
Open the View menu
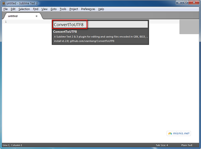click(44, 9)
